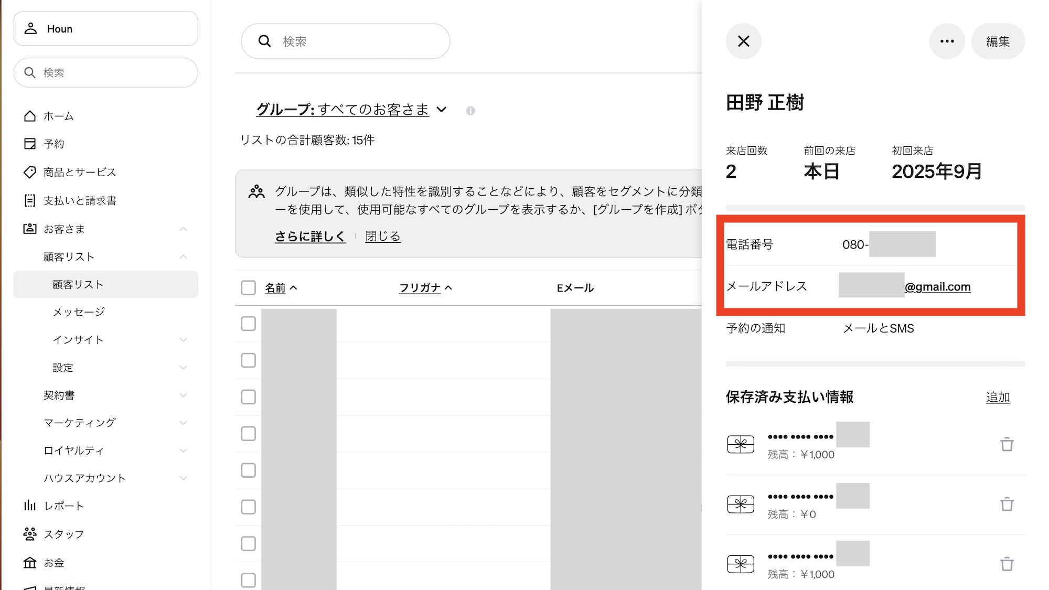Click 閉じる to dismiss group banner
The width and height of the screenshot is (1049, 590).
[x=383, y=237]
